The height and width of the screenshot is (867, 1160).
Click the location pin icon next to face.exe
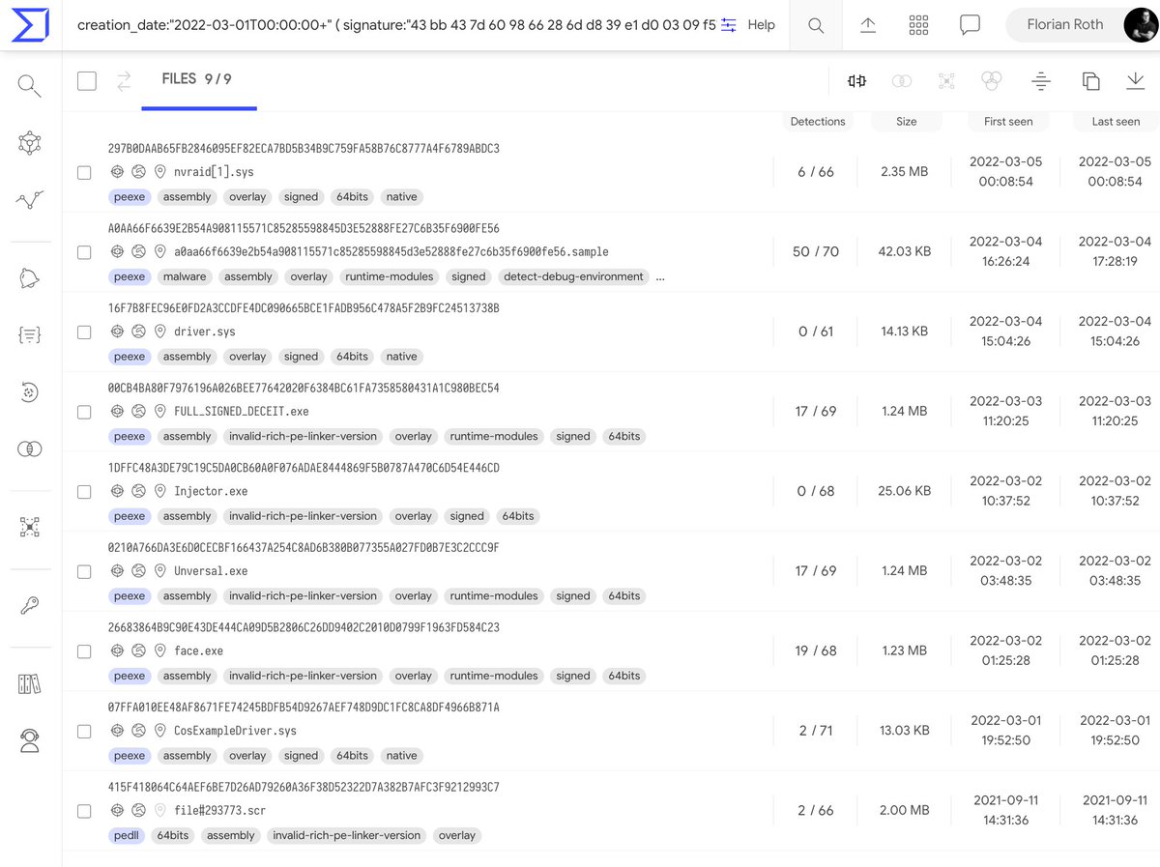click(x=160, y=651)
